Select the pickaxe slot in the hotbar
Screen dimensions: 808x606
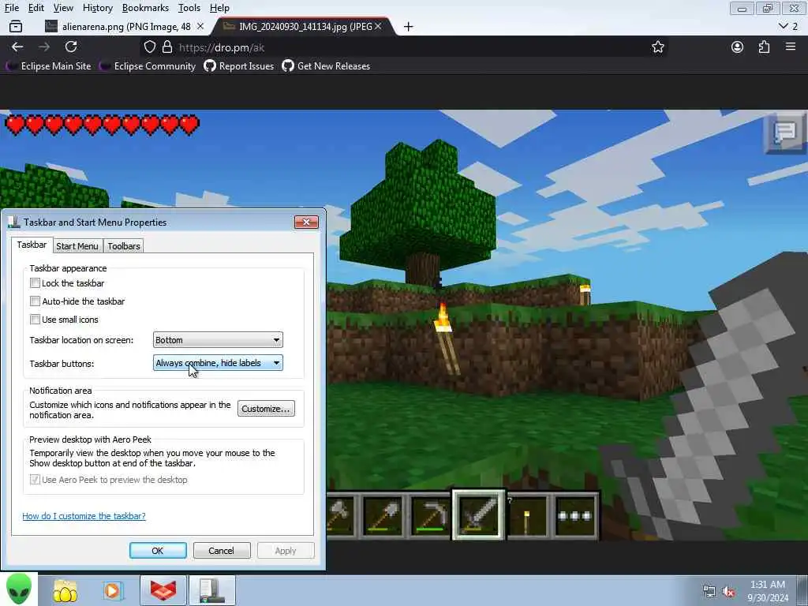431,516
